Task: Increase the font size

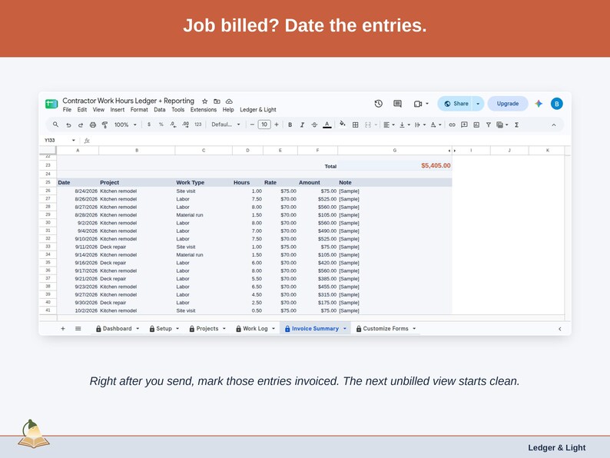Action: coord(277,124)
